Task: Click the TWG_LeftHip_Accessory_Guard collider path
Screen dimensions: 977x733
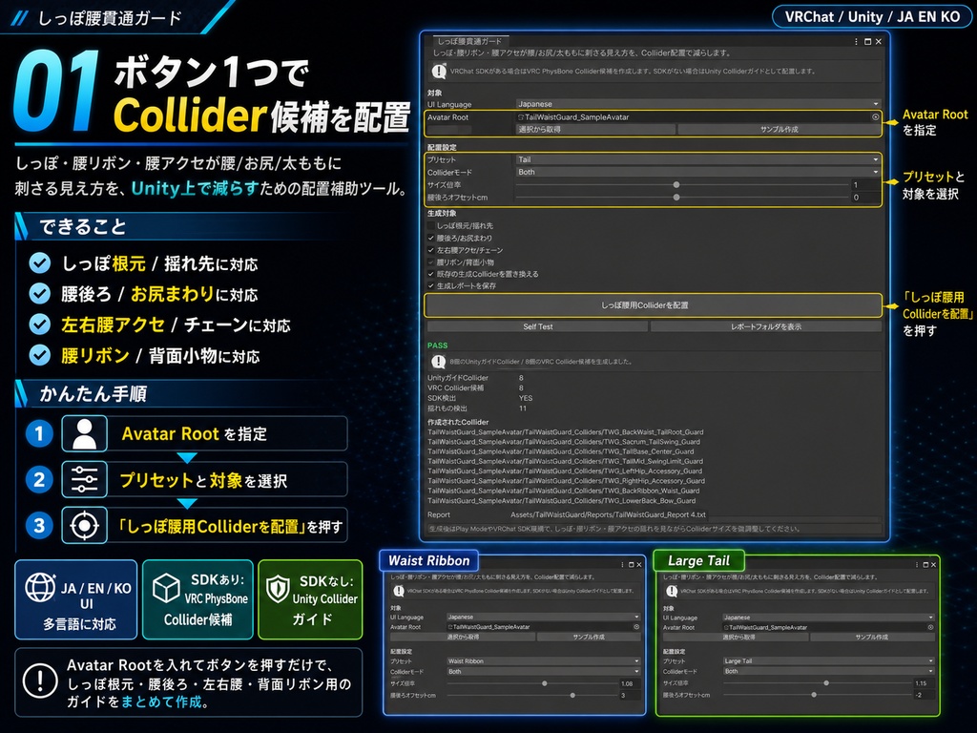Action: click(x=565, y=471)
